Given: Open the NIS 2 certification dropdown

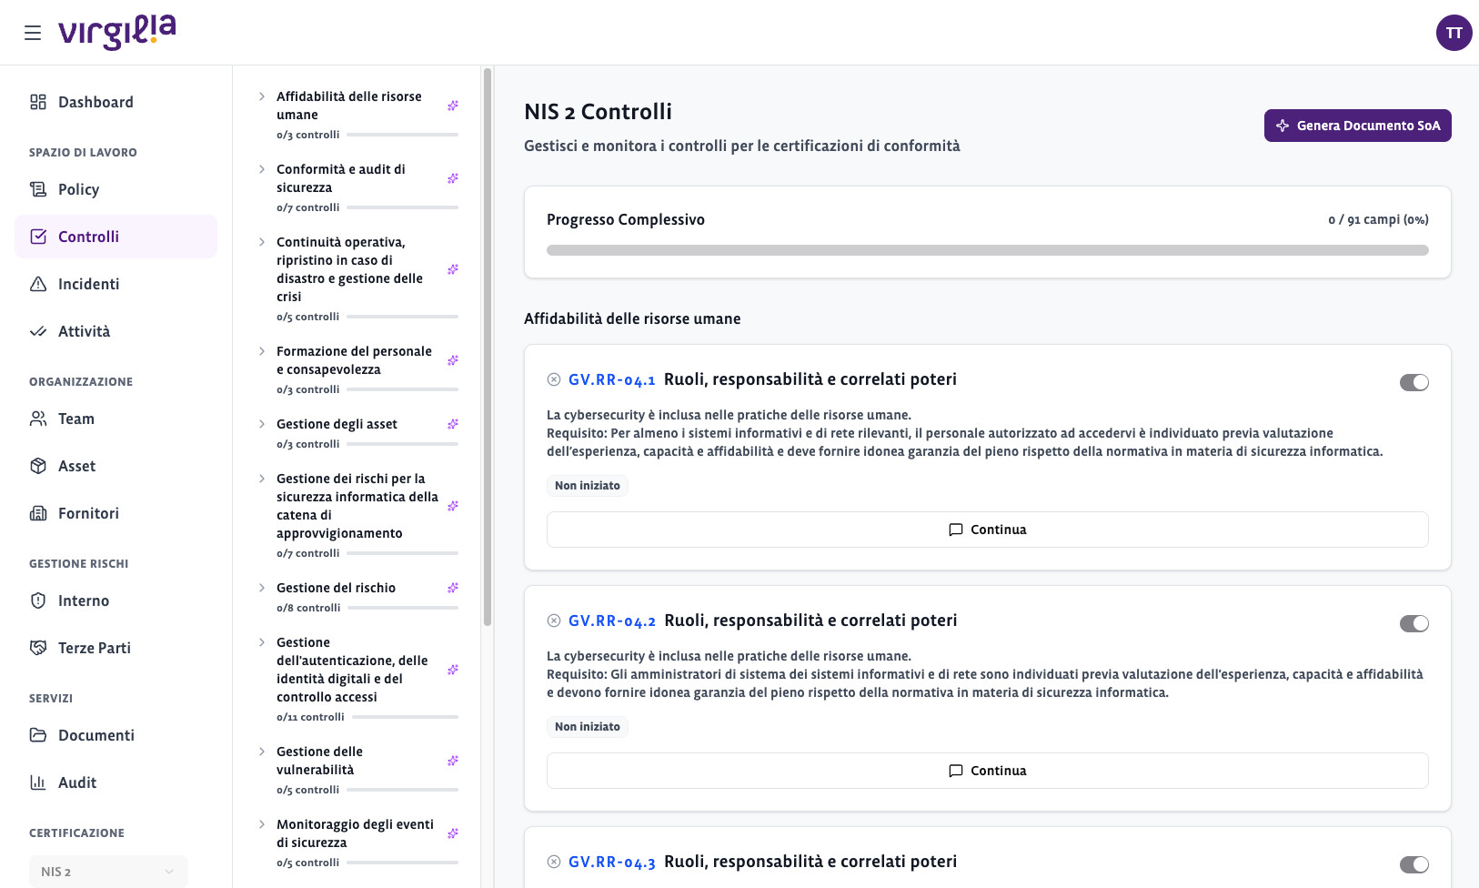Looking at the screenshot, I should coord(107,872).
